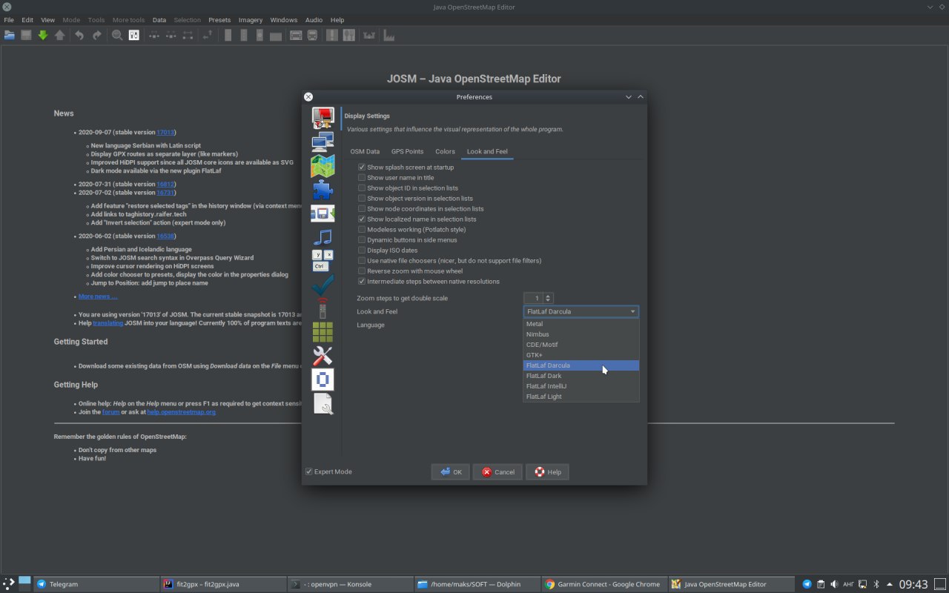
Task: Click the Preferences toggle icon in toolbar
Action: [134, 35]
